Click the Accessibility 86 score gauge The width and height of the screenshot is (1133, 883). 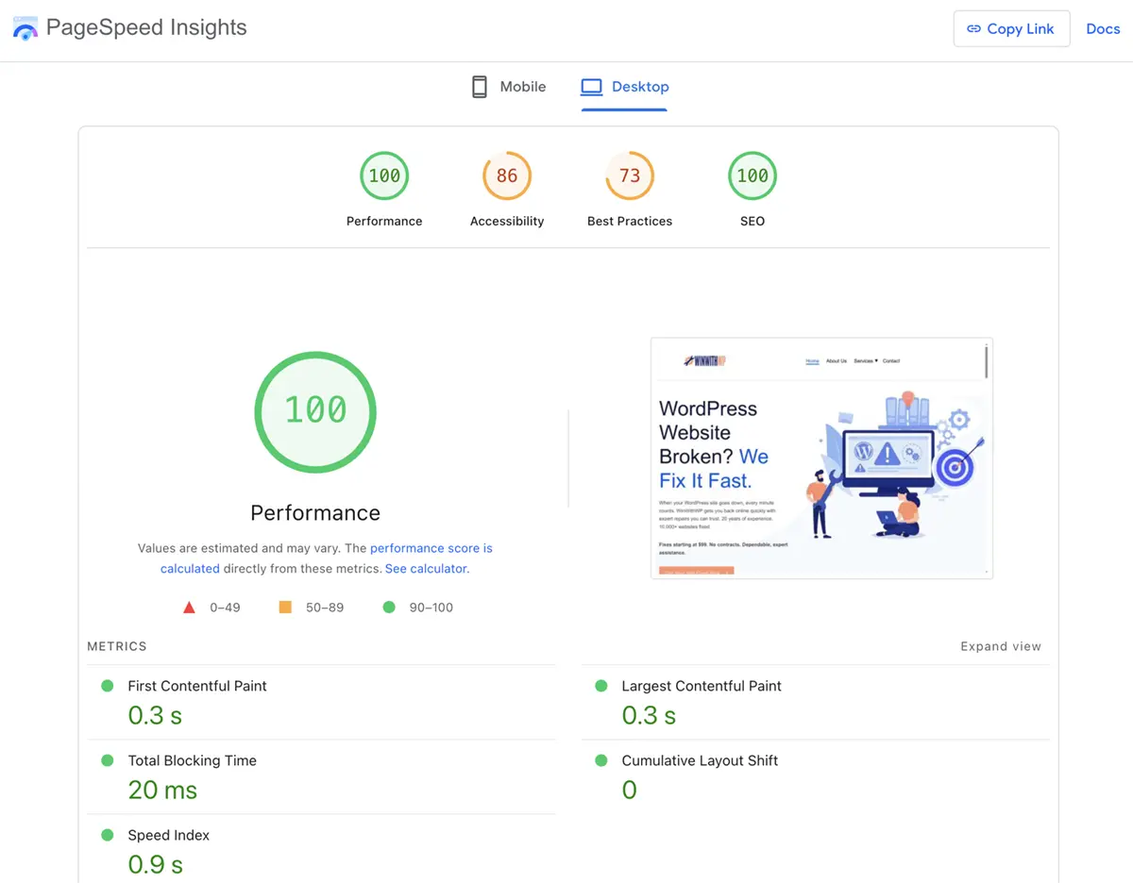[x=507, y=175]
